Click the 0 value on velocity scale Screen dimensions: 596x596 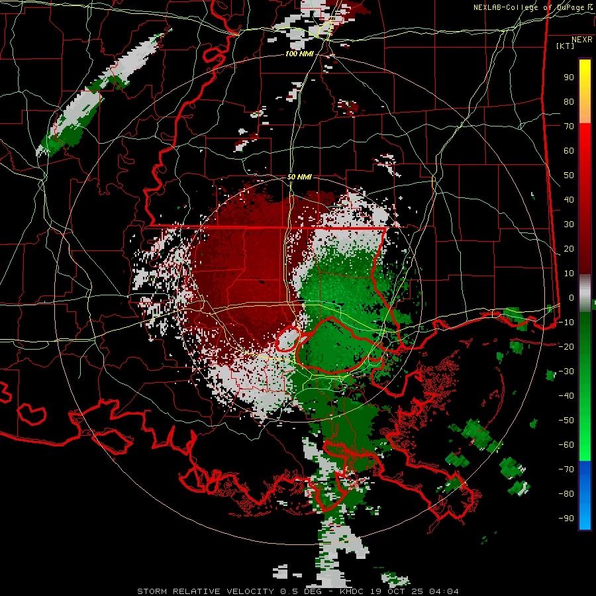[571, 297]
